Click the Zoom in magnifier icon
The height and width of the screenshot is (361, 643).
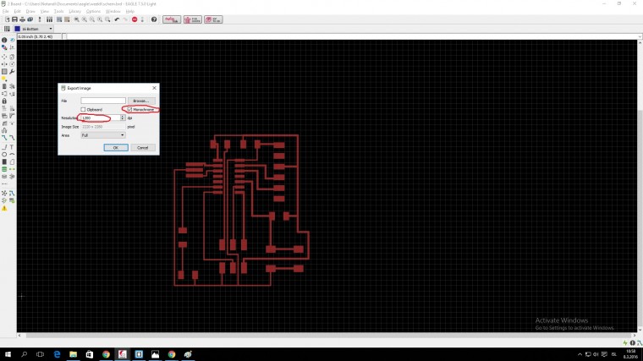click(84, 19)
